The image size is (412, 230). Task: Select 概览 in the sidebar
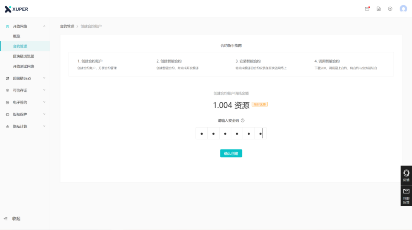pyautogui.click(x=17, y=36)
